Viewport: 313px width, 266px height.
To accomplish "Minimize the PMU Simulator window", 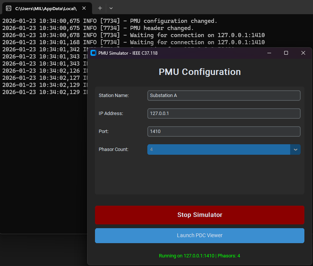I will 269,53.
